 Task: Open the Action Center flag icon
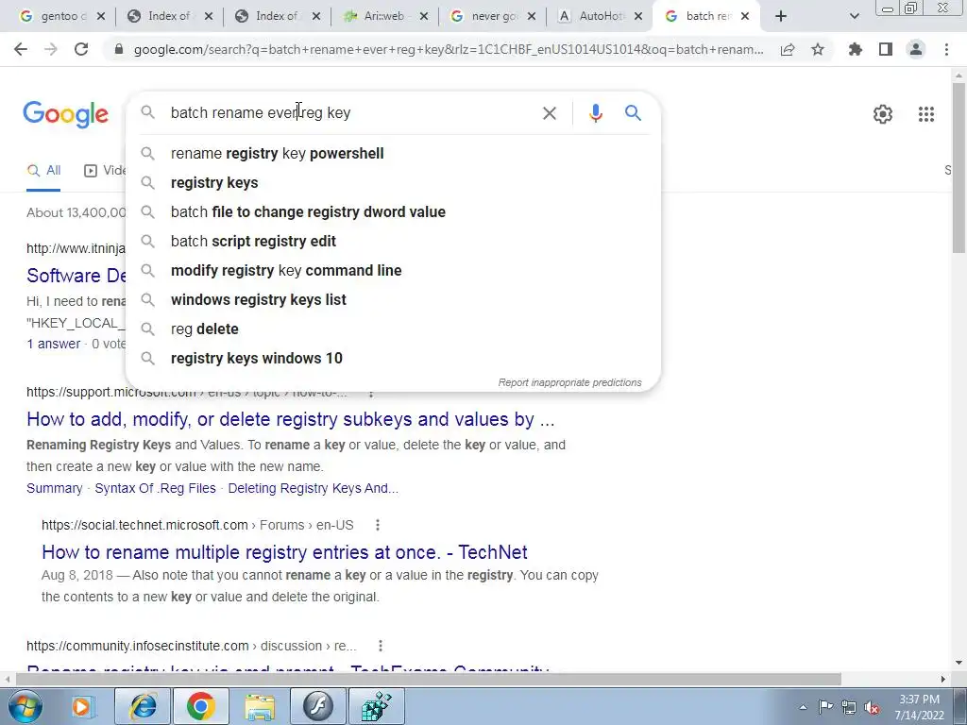point(825,707)
